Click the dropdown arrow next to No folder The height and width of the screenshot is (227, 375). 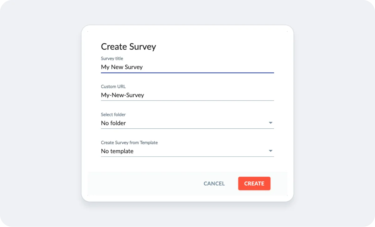(x=270, y=123)
